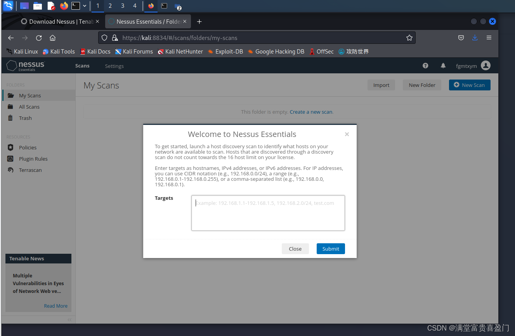Open the Firefox hamburger menu
The height and width of the screenshot is (336, 515).
point(489,38)
